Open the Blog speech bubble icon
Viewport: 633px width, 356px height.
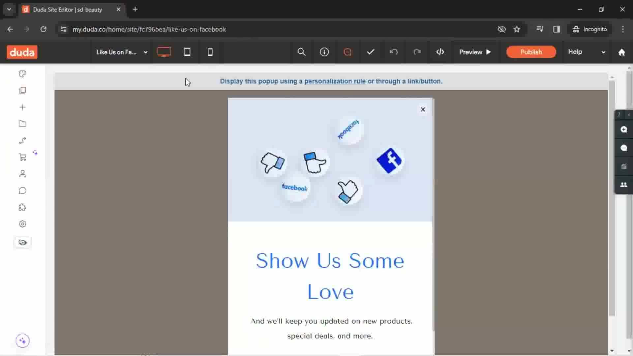click(x=22, y=191)
